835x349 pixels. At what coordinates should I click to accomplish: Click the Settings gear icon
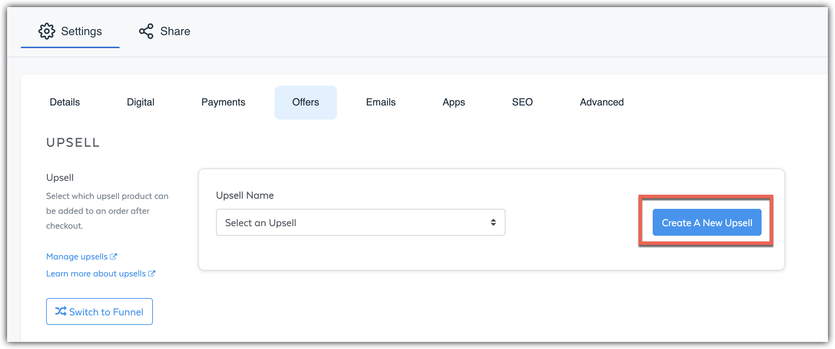46,31
